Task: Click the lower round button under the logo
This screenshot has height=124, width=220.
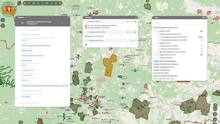Action: pyautogui.click(x=3, y=25)
